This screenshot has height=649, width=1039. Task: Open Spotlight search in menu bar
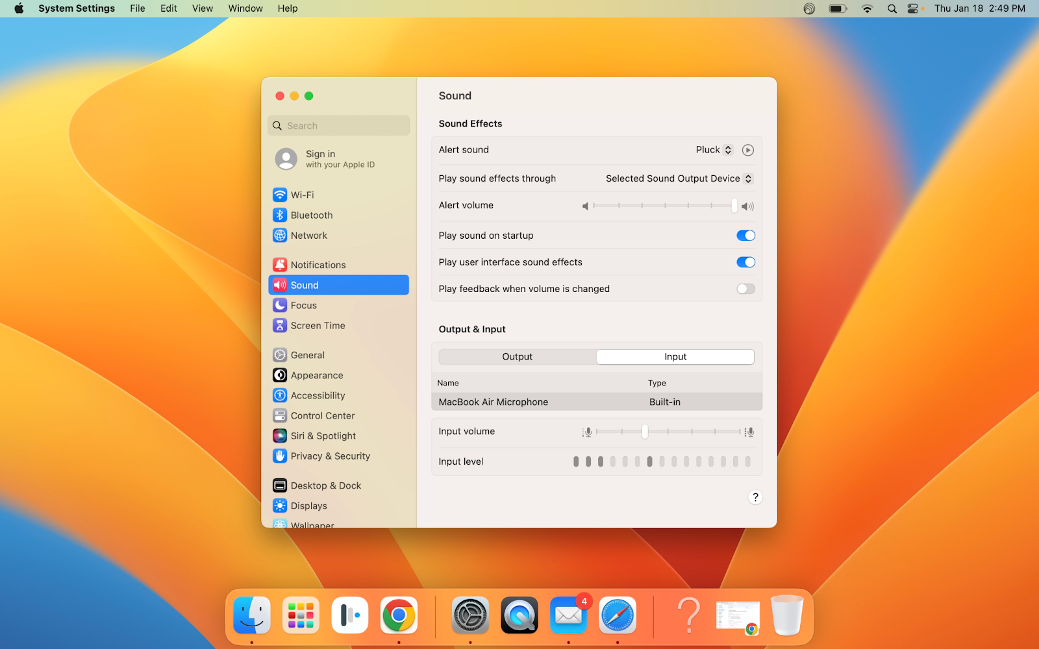tap(892, 8)
